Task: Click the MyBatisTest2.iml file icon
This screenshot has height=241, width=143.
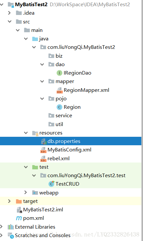Action: coord(19,210)
